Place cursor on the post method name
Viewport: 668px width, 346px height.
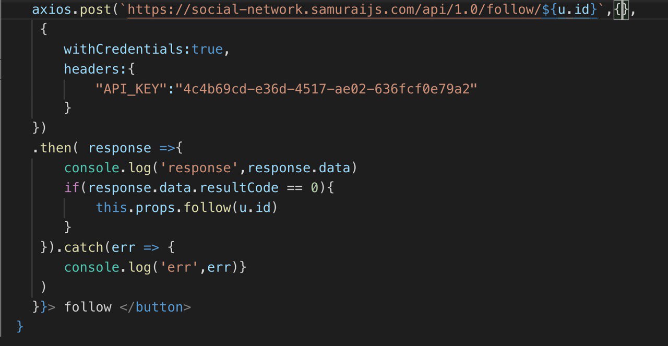click(x=92, y=10)
